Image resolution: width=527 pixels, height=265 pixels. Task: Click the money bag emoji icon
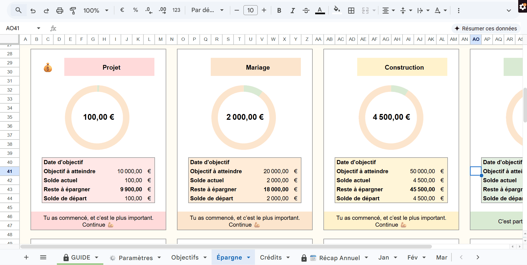click(48, 67)
